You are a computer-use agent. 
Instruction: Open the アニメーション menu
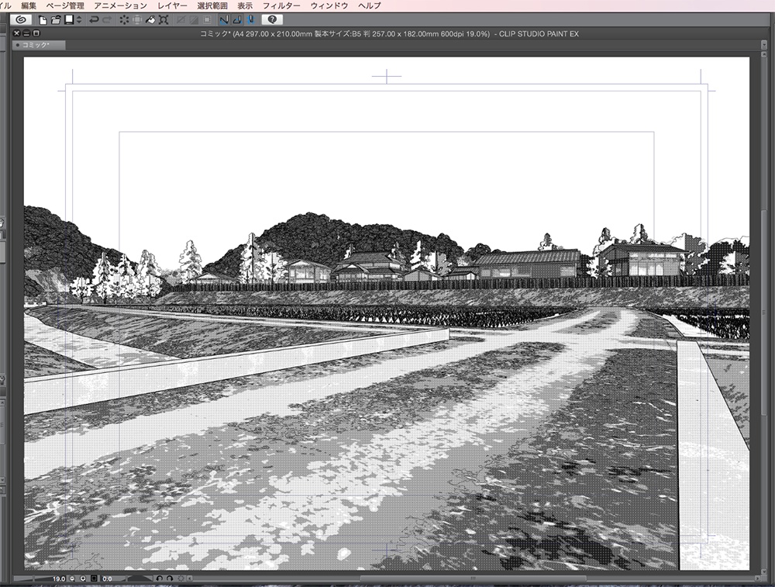121,5
